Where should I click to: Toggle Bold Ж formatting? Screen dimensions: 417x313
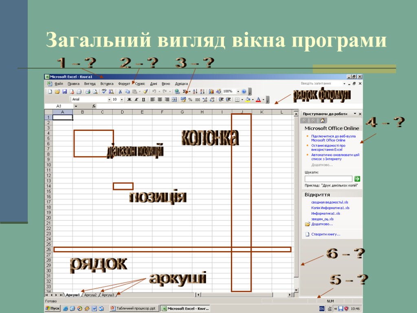(129, 99)
